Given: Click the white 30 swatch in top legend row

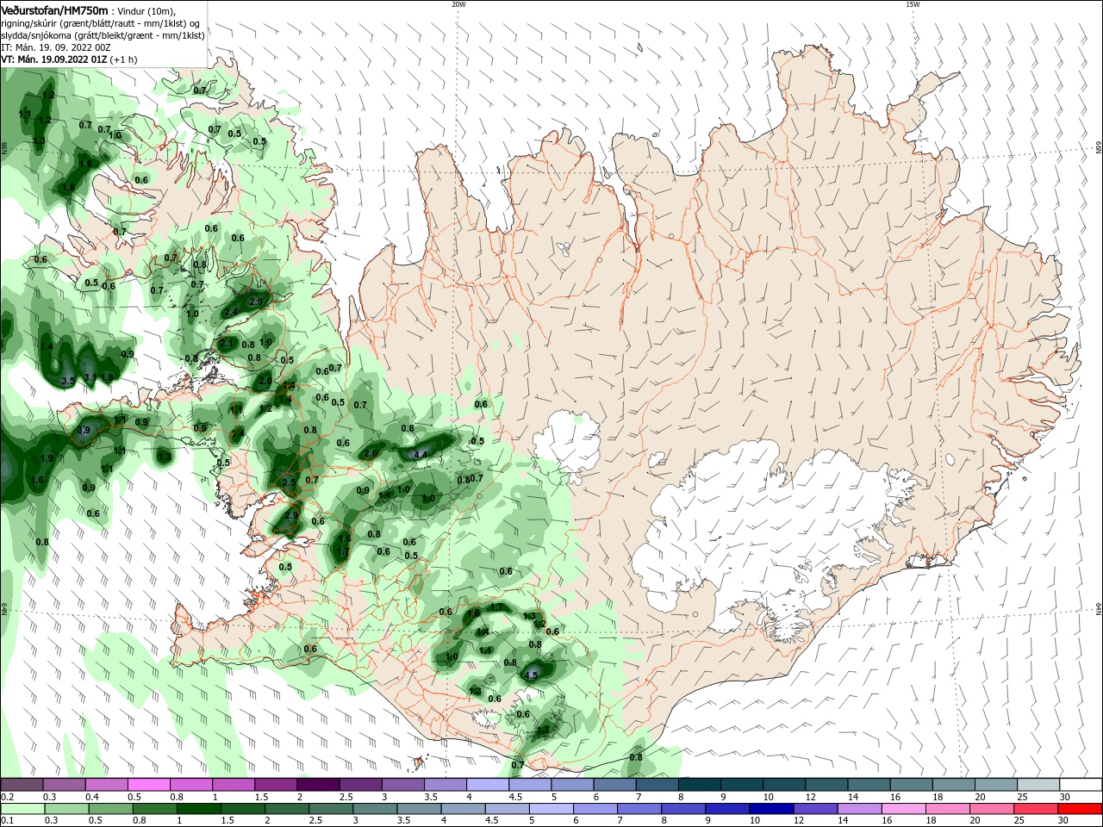Looking at the screenshot, I should point(1080,785).
